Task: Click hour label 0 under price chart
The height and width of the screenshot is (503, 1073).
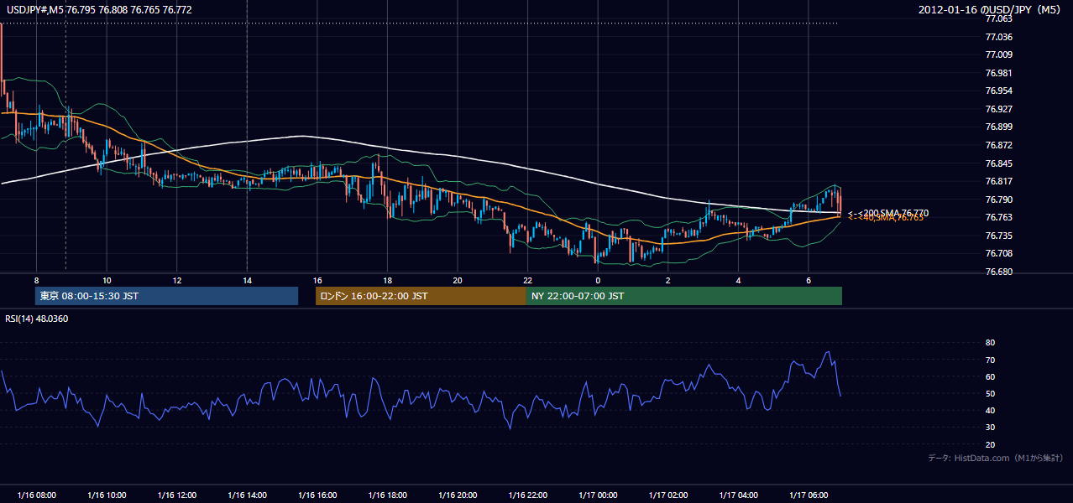Action: (x=598, y=280)
